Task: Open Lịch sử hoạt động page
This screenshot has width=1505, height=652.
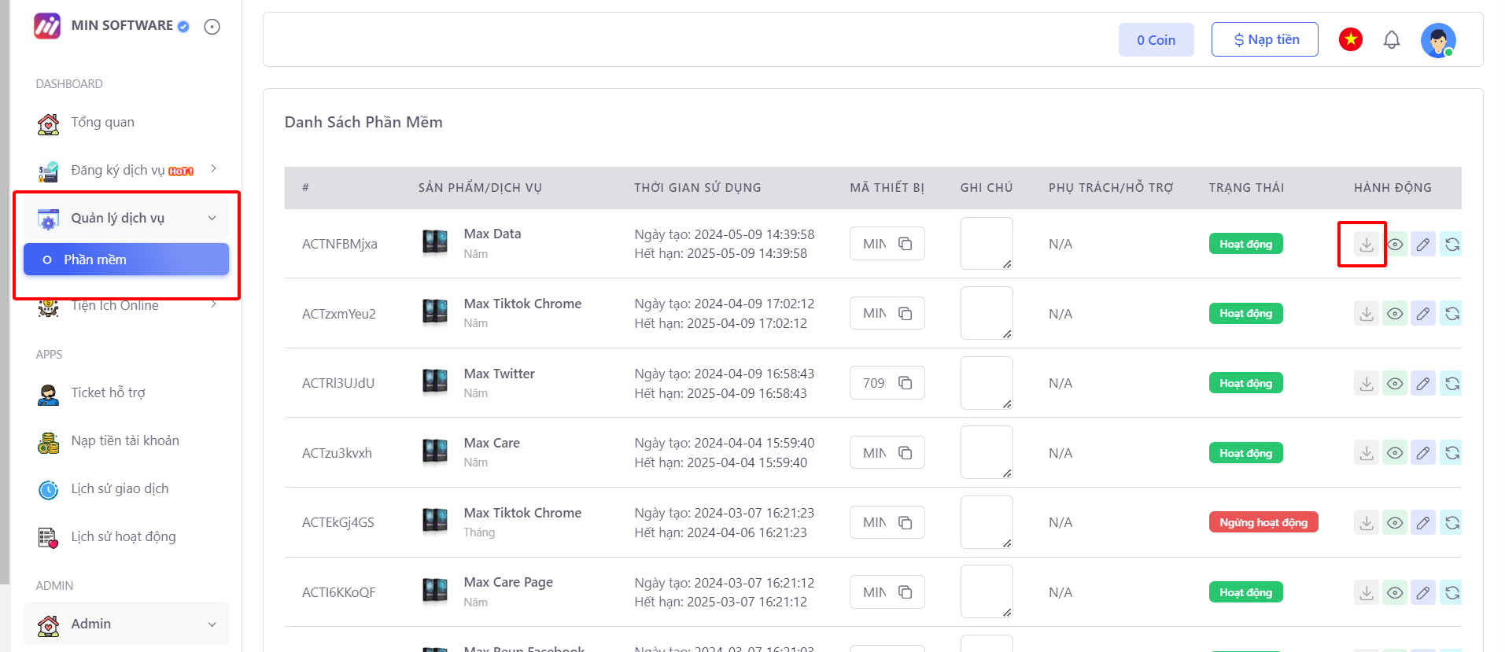Action: [x=126, y=537]
